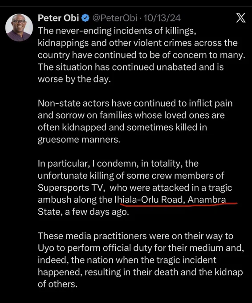This screenshot has width=252, height=303.
Task: Open Peter Obi's profile avatar
Action: pos(19,28)
